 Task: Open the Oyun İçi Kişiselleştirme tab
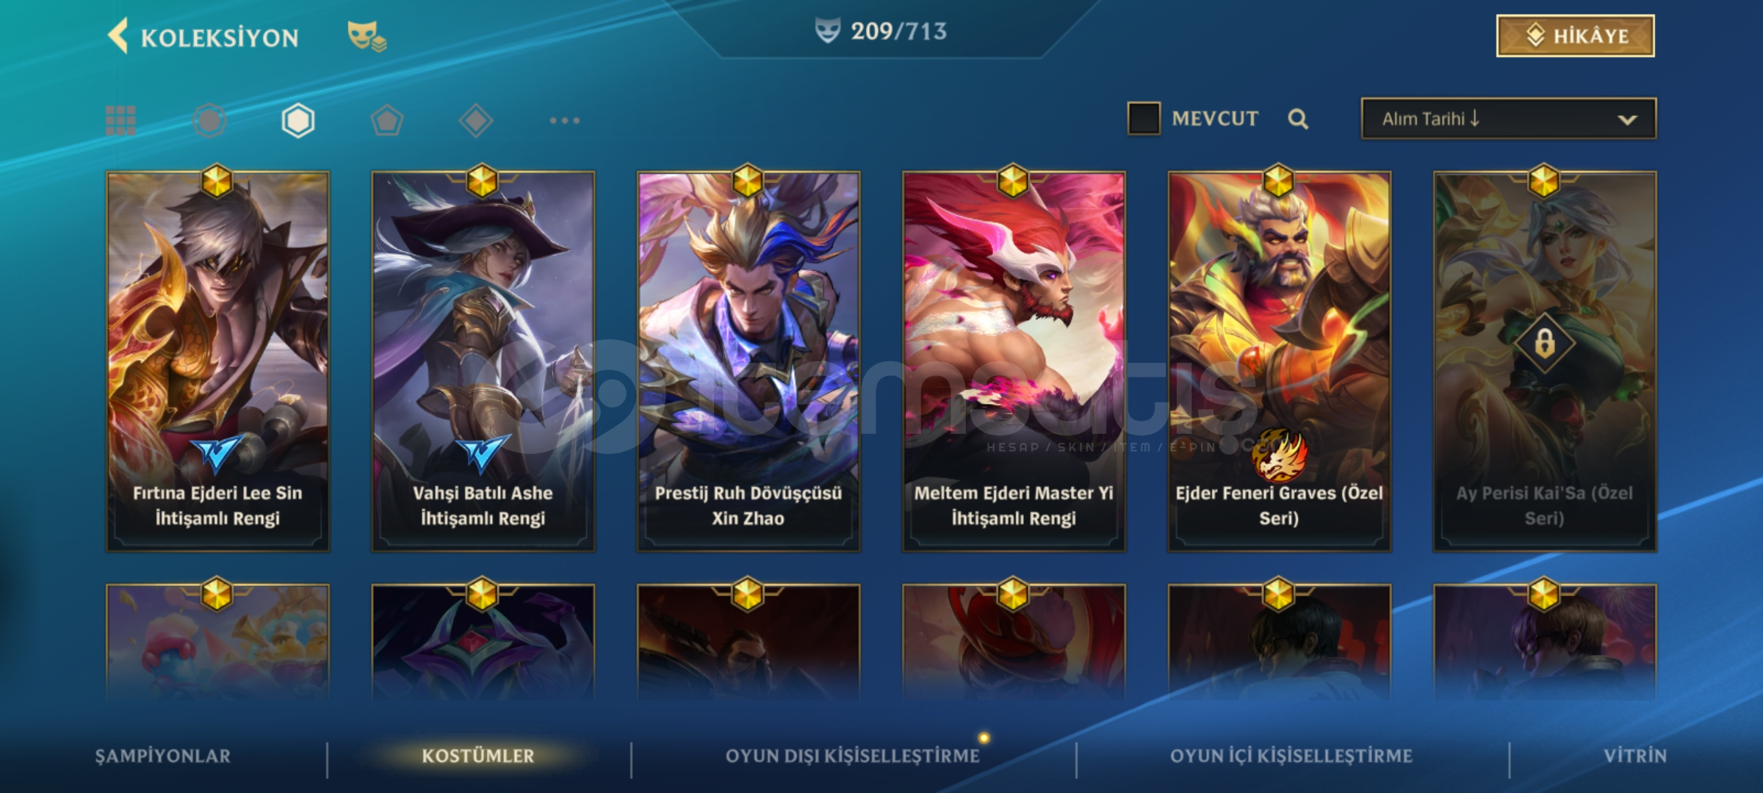(x=1291, y=756)
